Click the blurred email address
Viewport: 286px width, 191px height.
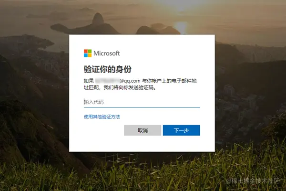(x=107, y=81)
